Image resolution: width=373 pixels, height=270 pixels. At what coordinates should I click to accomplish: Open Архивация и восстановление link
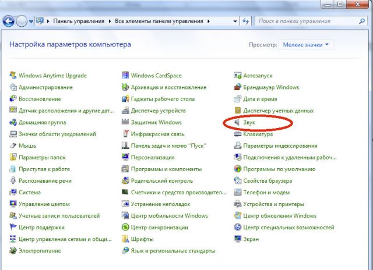(168, 87)
